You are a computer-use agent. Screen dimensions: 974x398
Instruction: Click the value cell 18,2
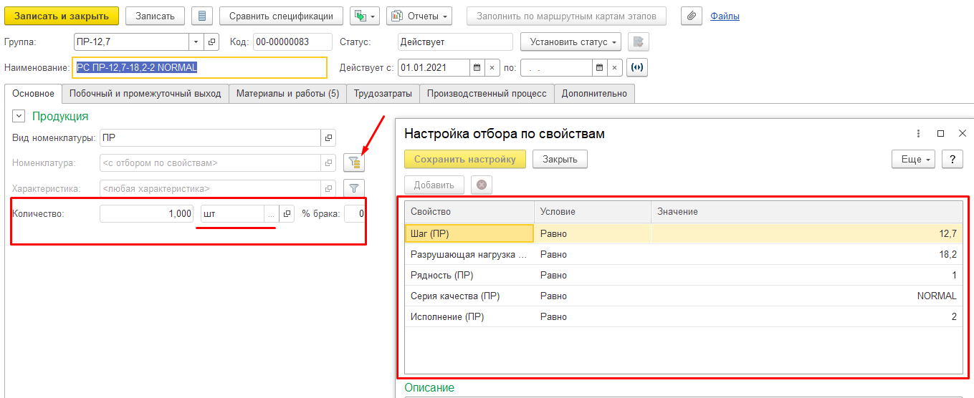click(807, 254)
